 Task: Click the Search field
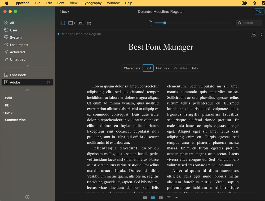coord(249,23)
